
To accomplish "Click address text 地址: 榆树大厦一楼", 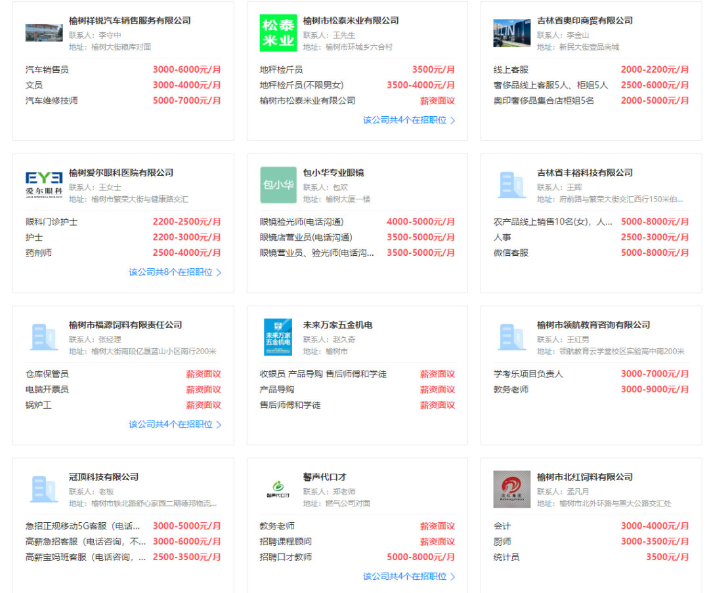I will click(x=336, y=199).
